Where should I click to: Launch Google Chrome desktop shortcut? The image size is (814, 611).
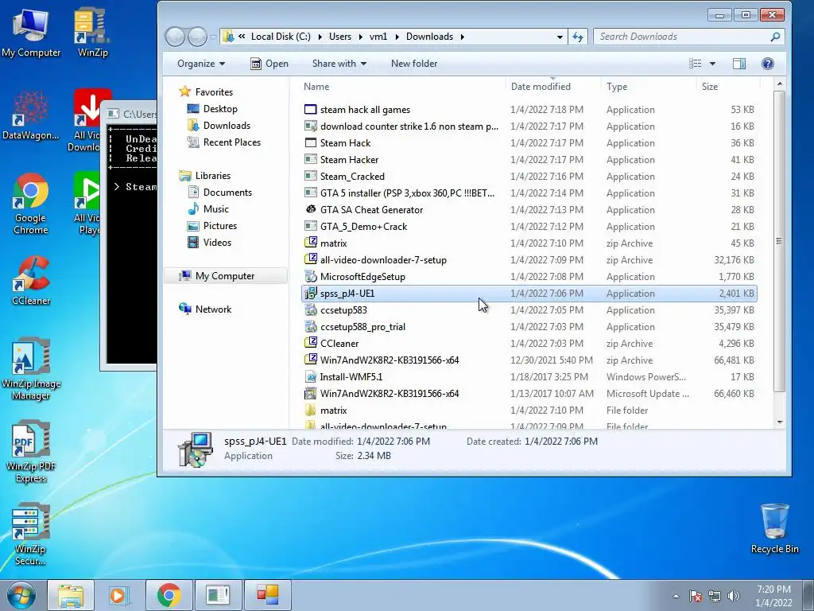coord(31,204)
